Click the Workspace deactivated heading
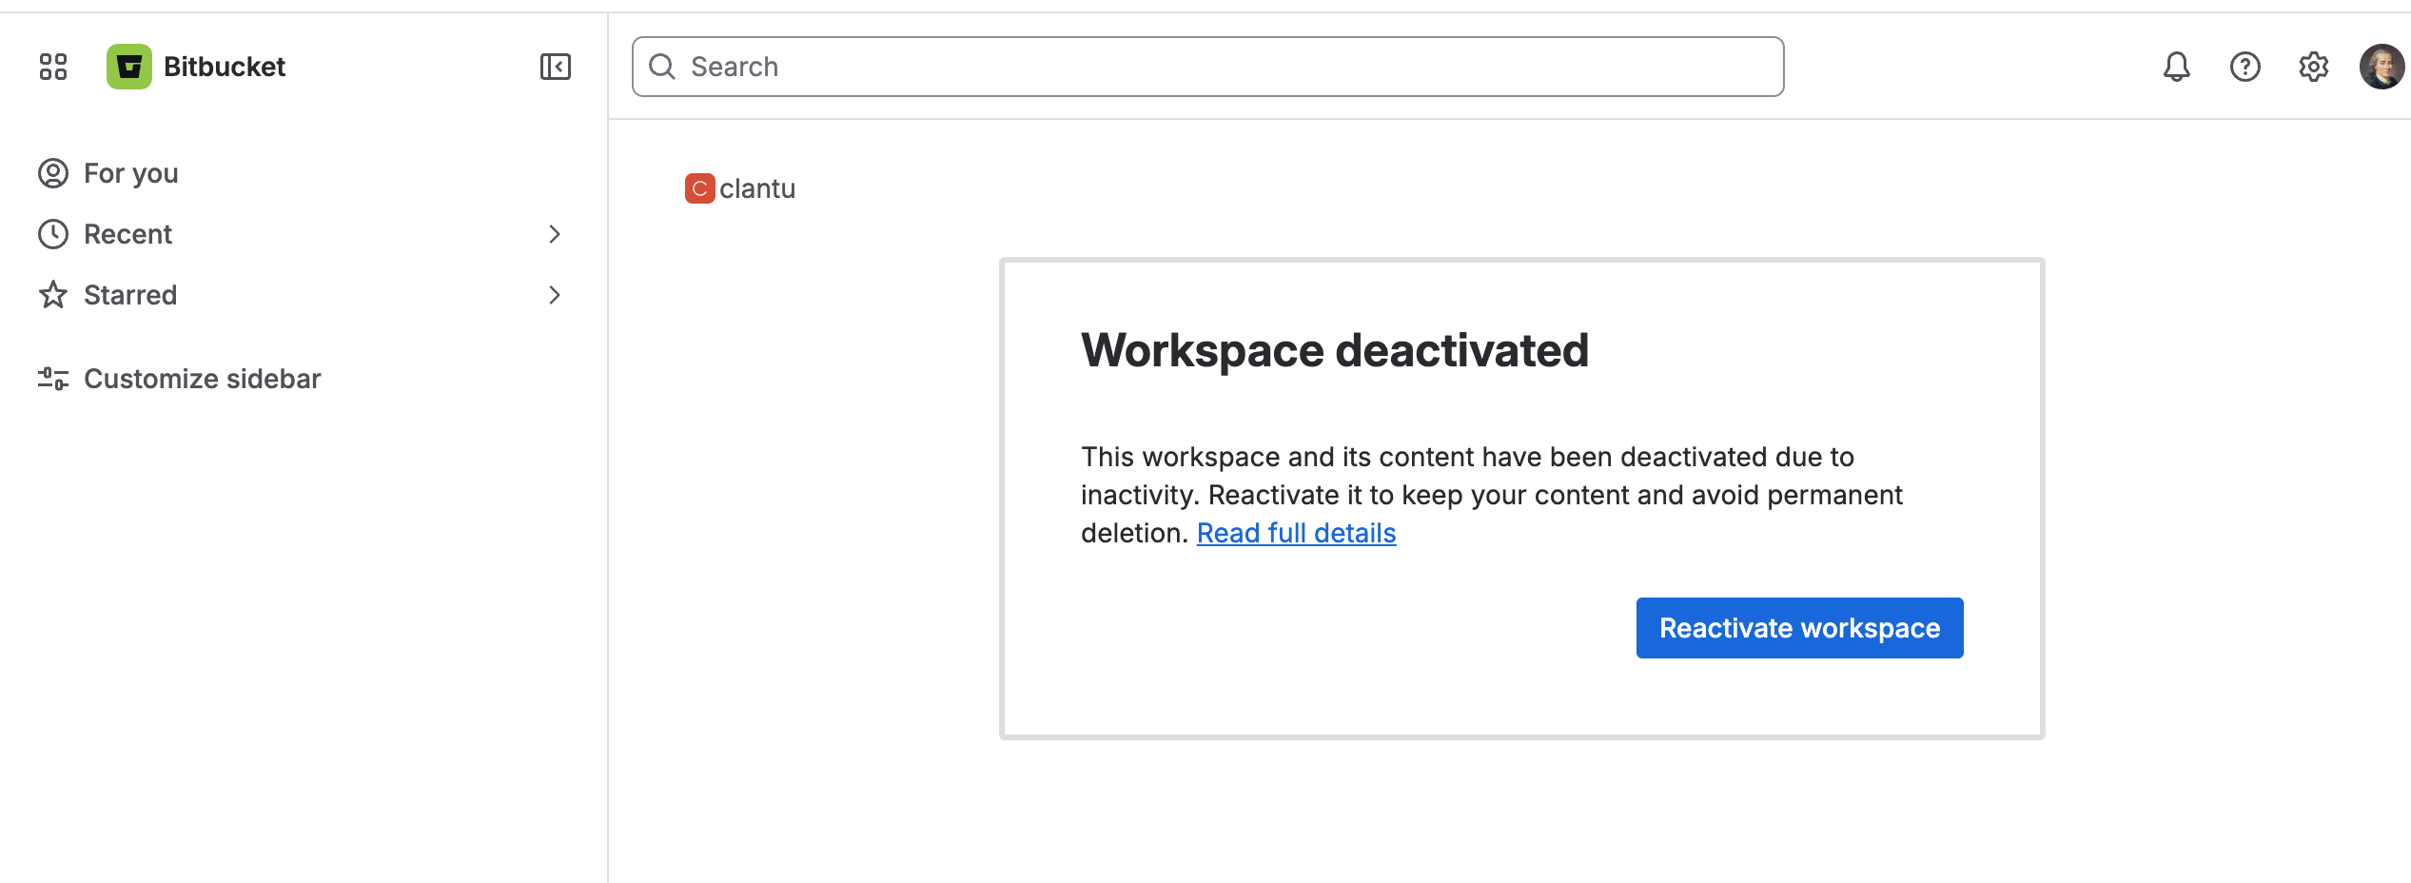The width and height of the screenshot is (2411, 883). [1335, 350]
